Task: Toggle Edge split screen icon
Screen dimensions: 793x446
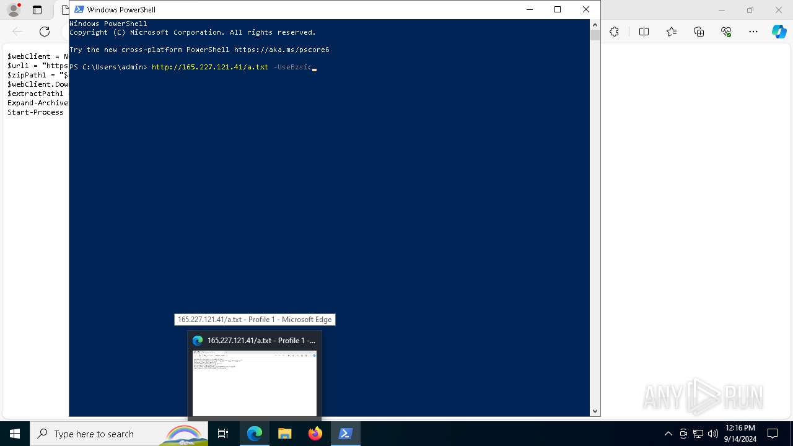Action: (x=644, y=32)
